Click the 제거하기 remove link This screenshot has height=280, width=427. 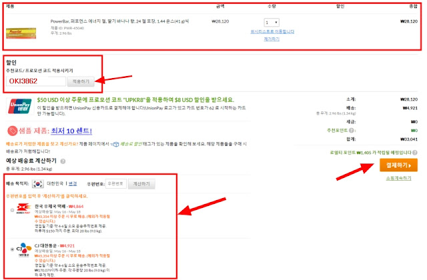click(272, 39)
